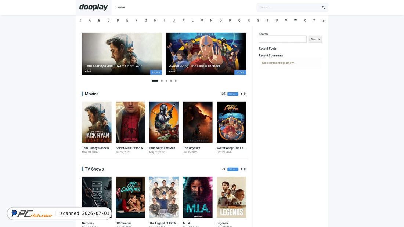Filter titles by letter P
This screenshot has width=404, height=227.
(x=230, y=20)
